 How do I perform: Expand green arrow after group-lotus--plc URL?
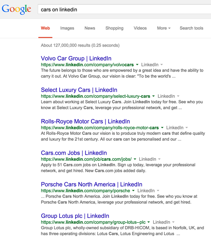coord(149,222)
